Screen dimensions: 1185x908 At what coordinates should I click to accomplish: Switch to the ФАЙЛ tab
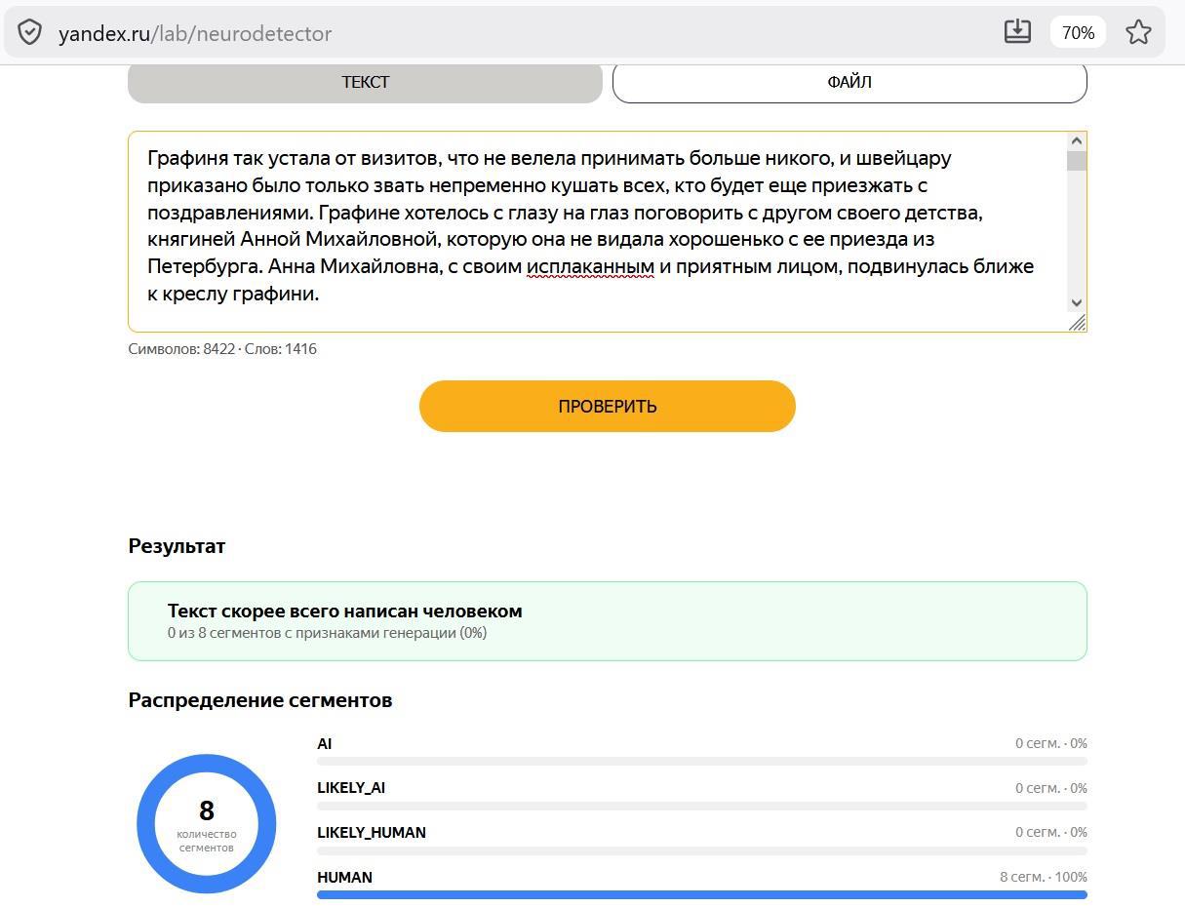pyautogui.click(x=849, y=83)
